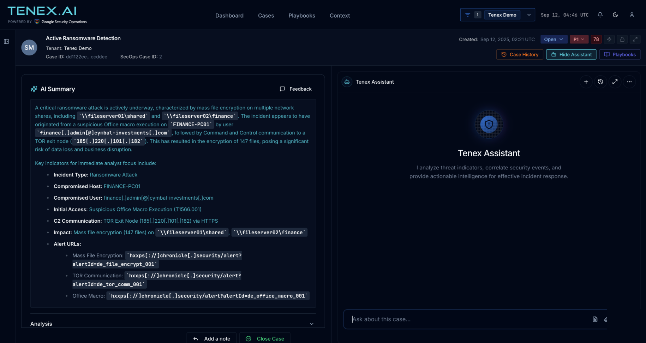This screenshot has width=646, height=343.
Task: Open the Playbooks button in case header
Action: 620,54
